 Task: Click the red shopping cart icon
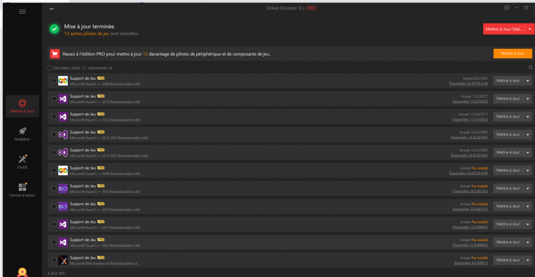55,54
